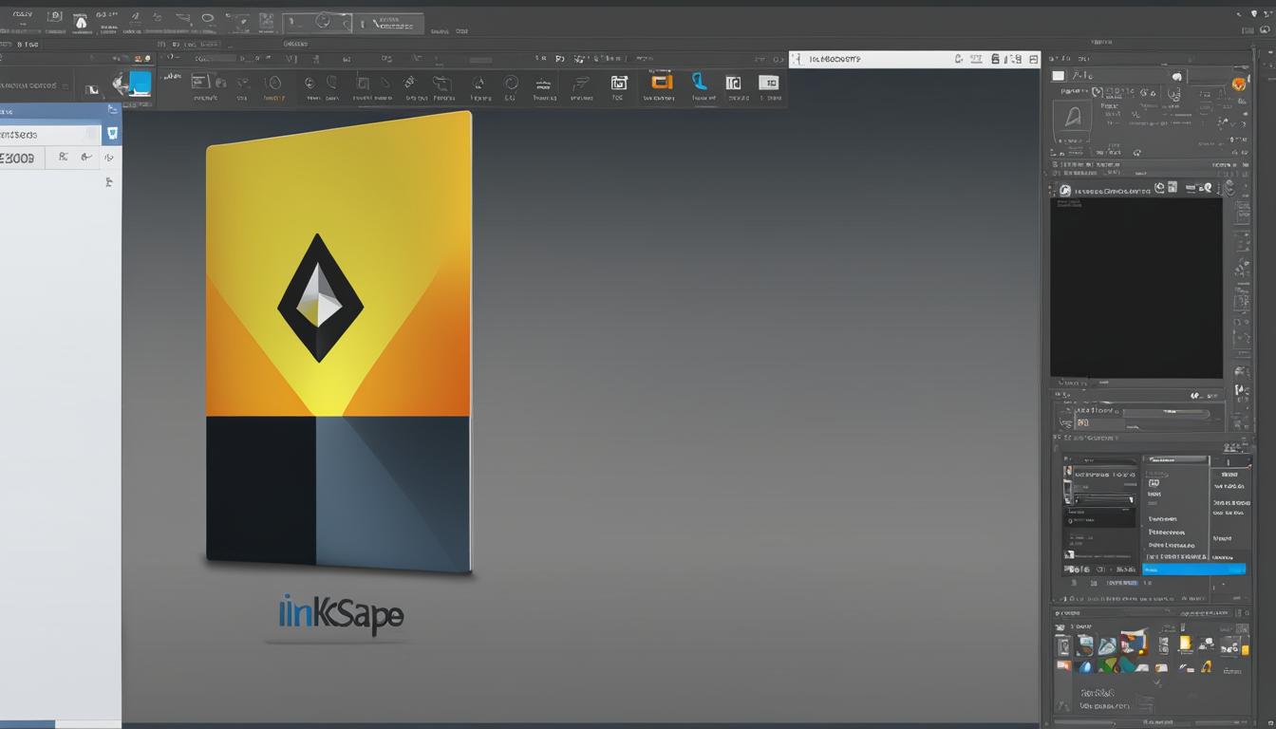The height and width of the screenshot is (729, 1276).
Task: Click the curve preview icon in the right panel
Action: (x=1071, y=116)
